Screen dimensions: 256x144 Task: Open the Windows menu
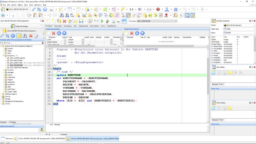point(38,5)
